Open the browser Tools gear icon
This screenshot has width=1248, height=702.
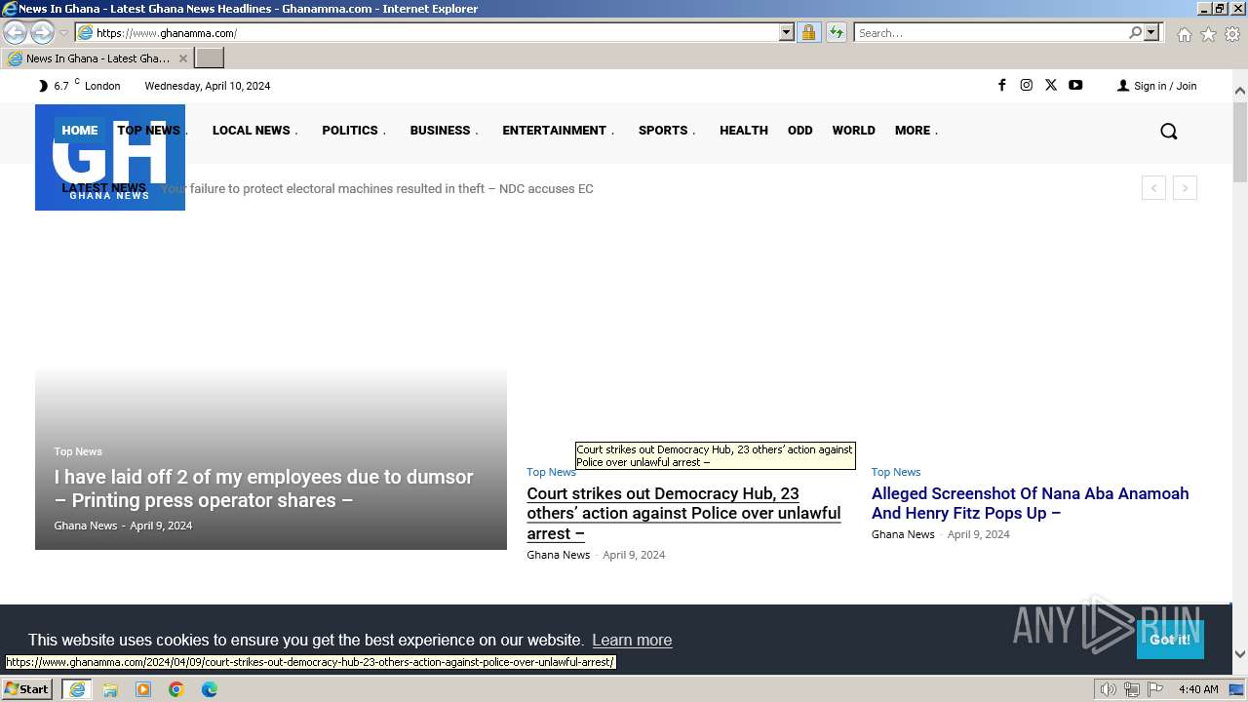tap(1232, 34)
